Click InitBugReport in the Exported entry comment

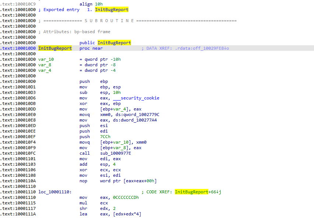pos(112,10)
